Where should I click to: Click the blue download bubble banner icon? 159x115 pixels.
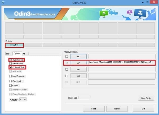140,13
